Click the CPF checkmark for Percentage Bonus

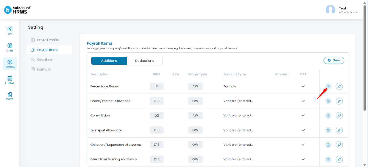click(303, 86)
